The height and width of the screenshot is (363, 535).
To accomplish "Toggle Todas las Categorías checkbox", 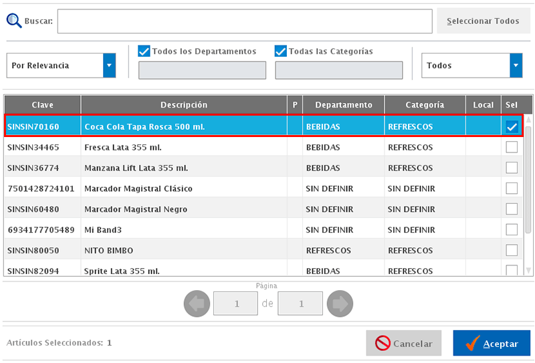I will 281,51.
